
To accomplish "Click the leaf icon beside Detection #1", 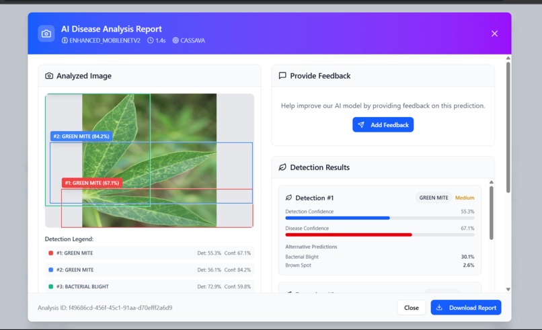I will coord(288,198).
